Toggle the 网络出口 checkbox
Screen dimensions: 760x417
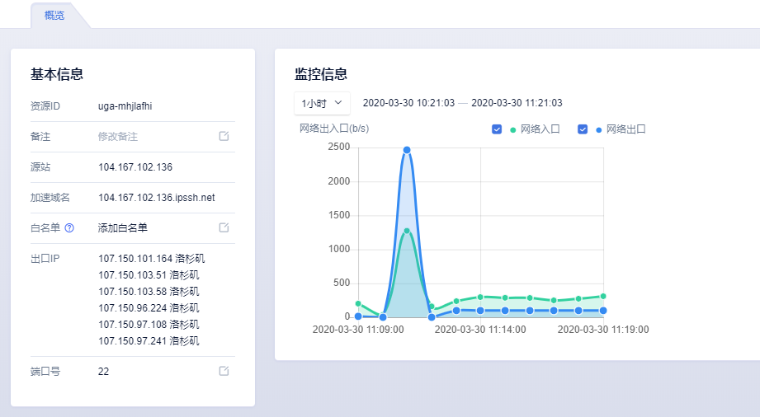pos(583,129)
